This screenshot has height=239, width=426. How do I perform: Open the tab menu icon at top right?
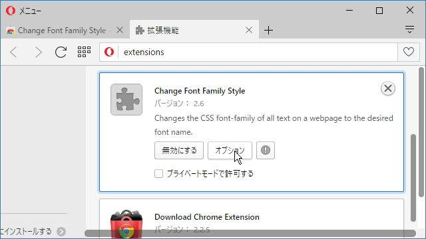click(x=409, y=29)
